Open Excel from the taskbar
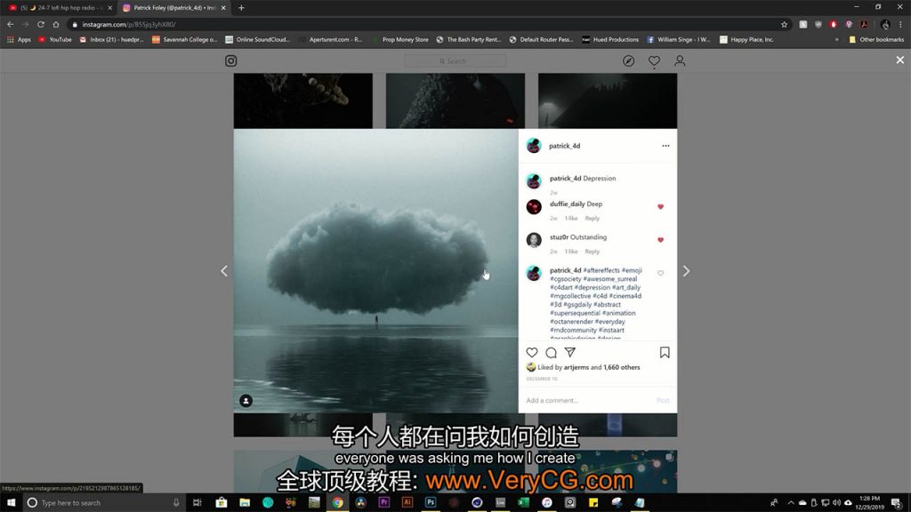 523,503
